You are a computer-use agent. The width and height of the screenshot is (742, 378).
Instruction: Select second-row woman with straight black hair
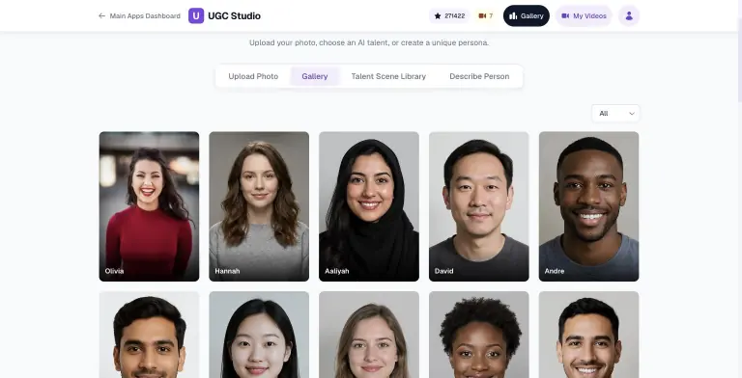click(x=259, y=335)
